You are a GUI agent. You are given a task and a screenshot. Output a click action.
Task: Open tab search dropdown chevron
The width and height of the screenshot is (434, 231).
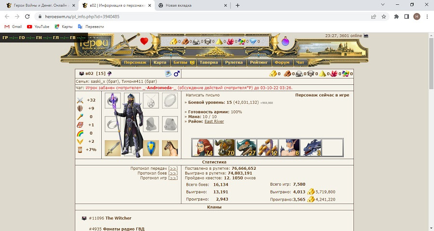click(x=383, y=5)
